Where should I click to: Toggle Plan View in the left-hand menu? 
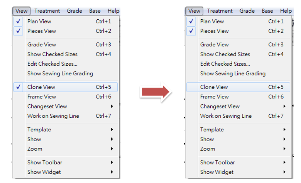(x=39, y=22)
